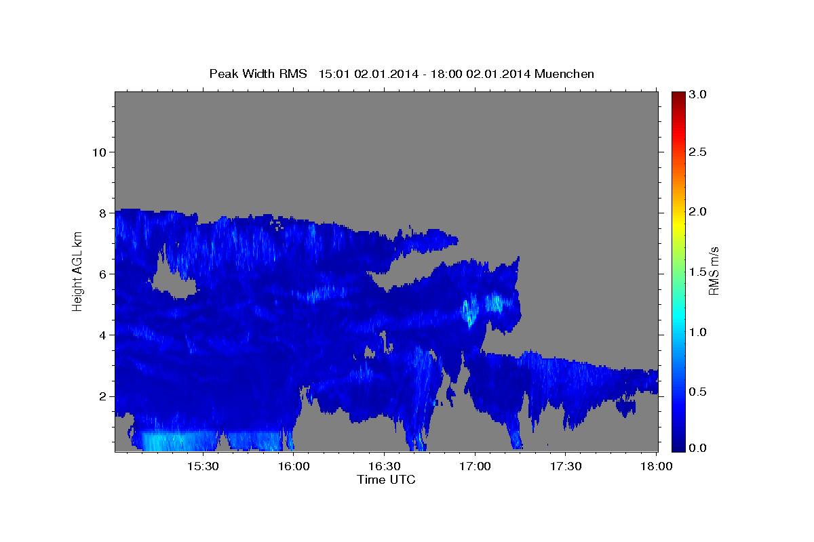Click the colorbar value 1.0
This screenshot has width=814, height=542.
click(x=699, y=332)
